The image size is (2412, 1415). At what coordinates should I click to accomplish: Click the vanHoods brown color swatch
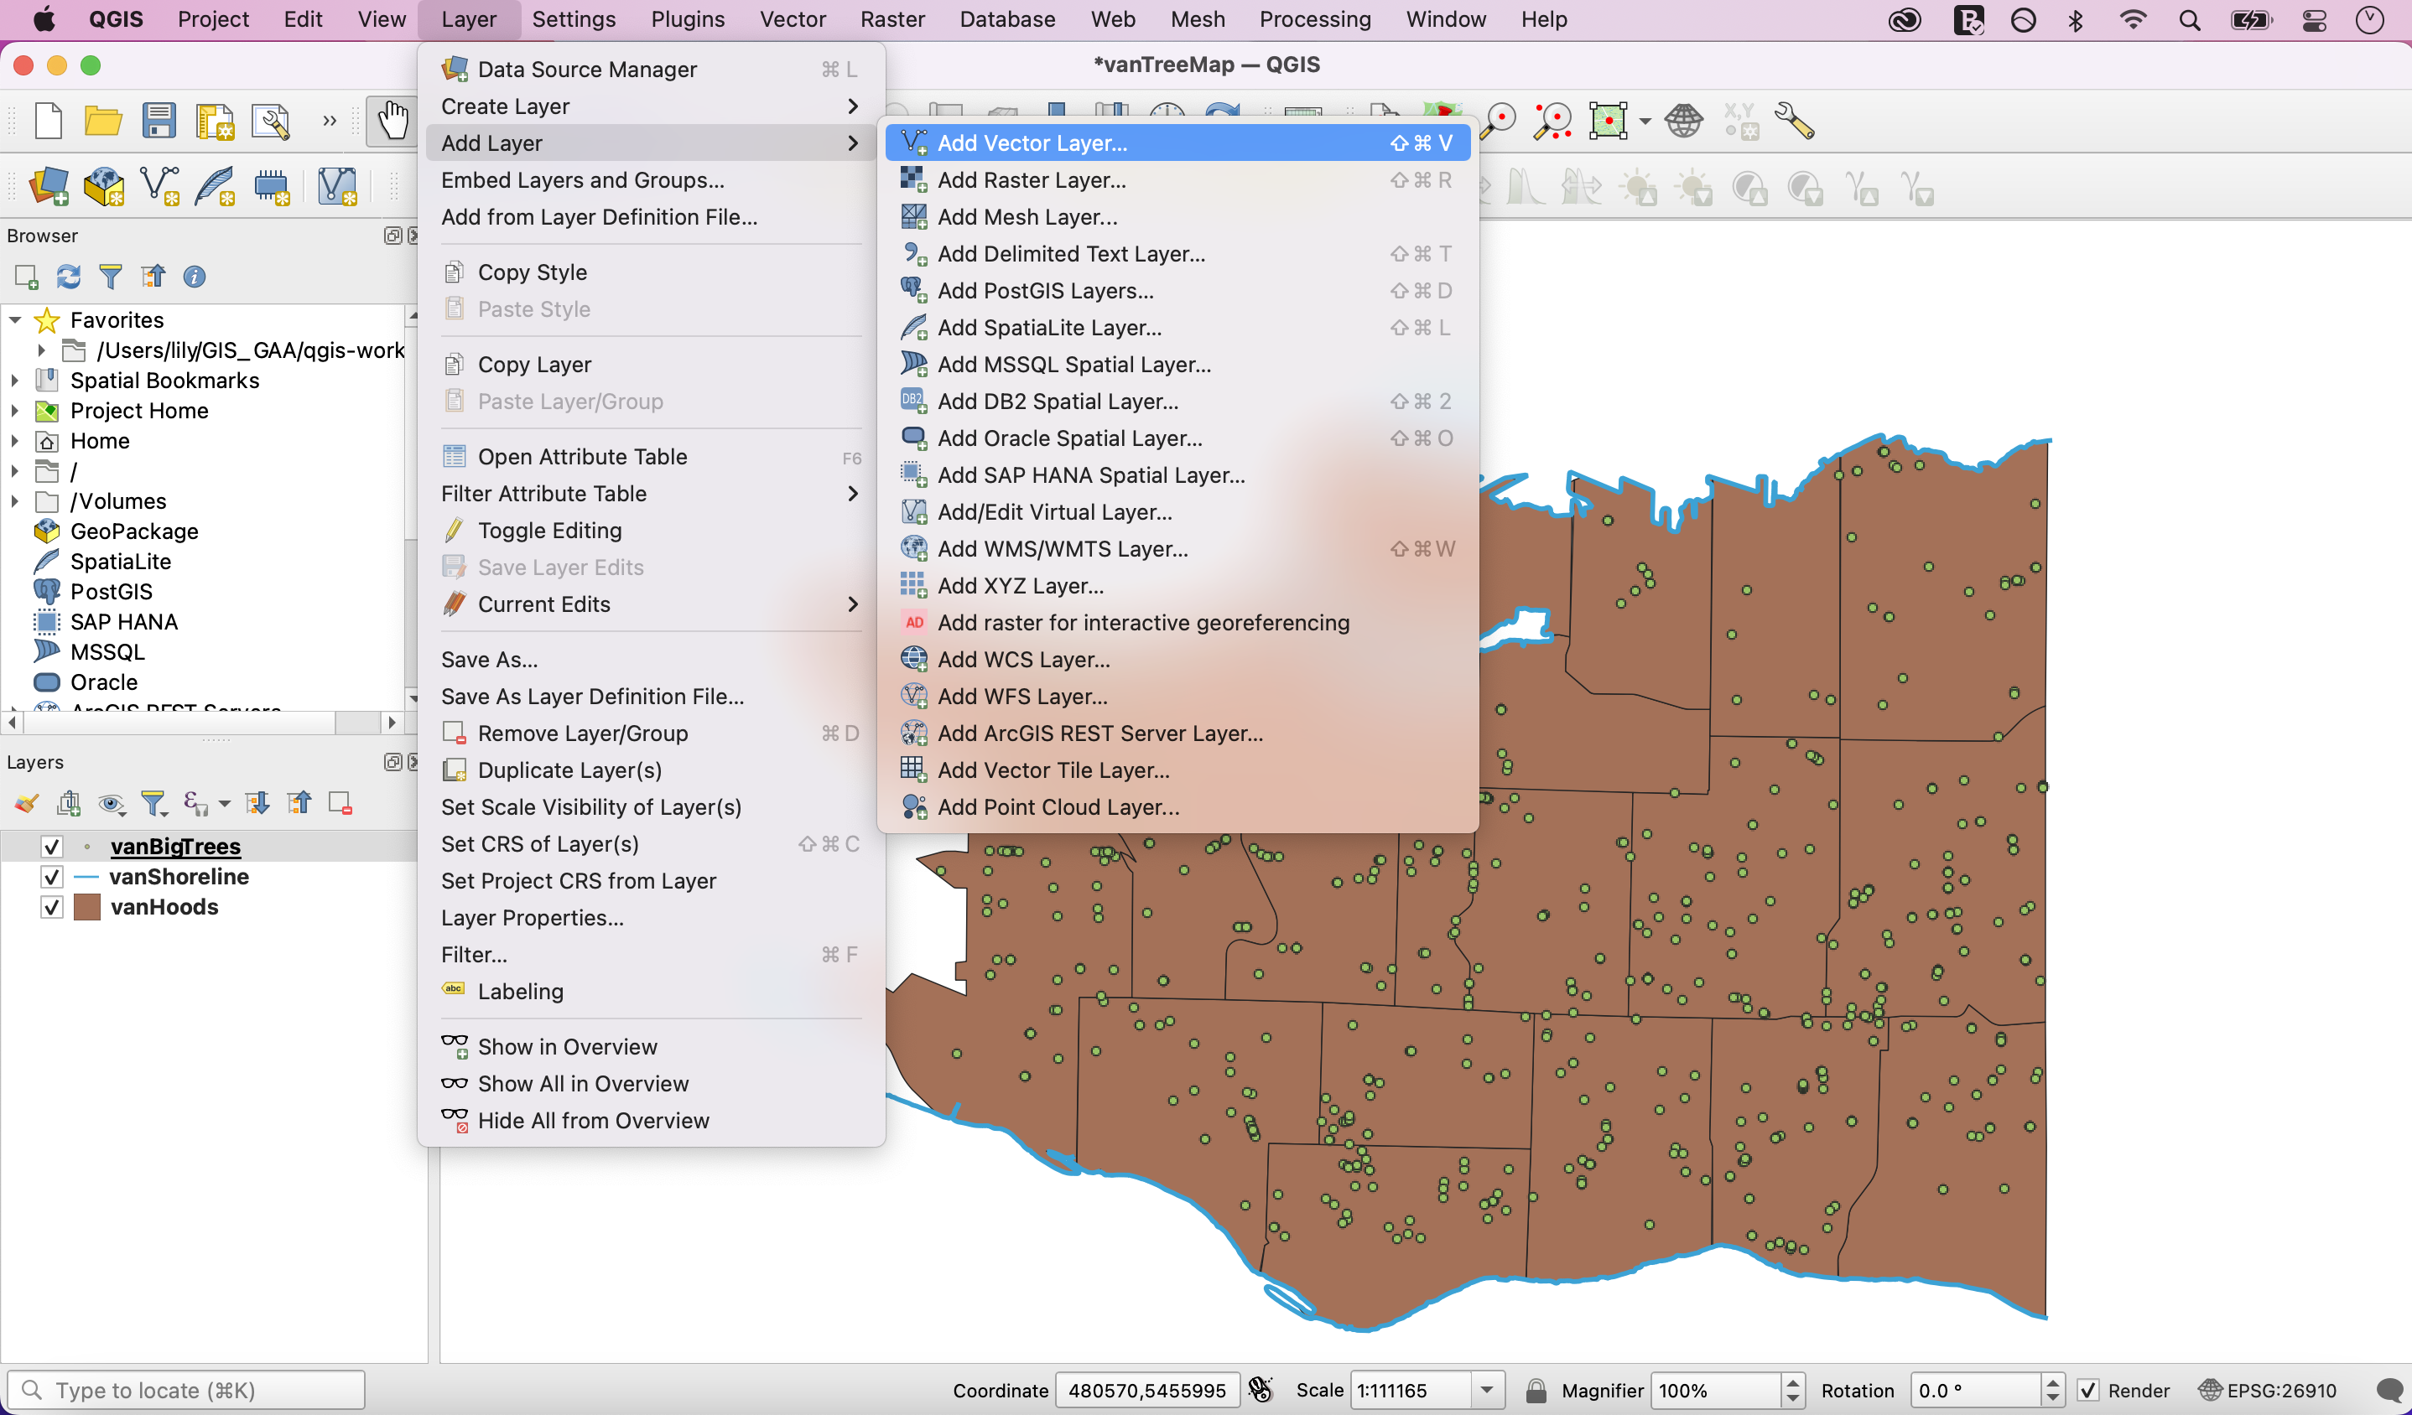pos(87,907)
